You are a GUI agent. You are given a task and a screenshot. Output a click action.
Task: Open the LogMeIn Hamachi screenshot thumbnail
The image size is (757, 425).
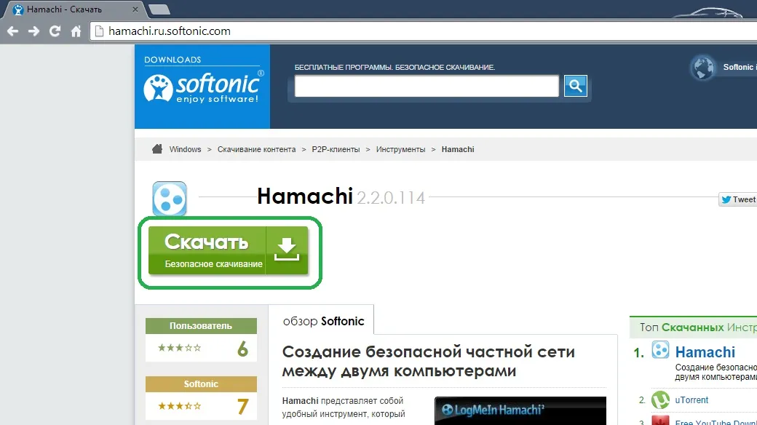[x=520, y=410]
